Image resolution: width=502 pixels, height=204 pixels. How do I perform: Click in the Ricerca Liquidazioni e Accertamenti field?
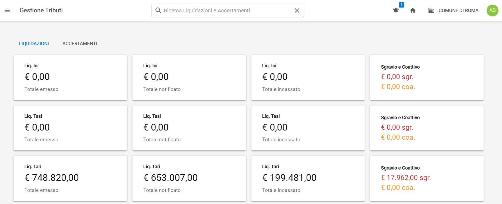tap(227, 10)
